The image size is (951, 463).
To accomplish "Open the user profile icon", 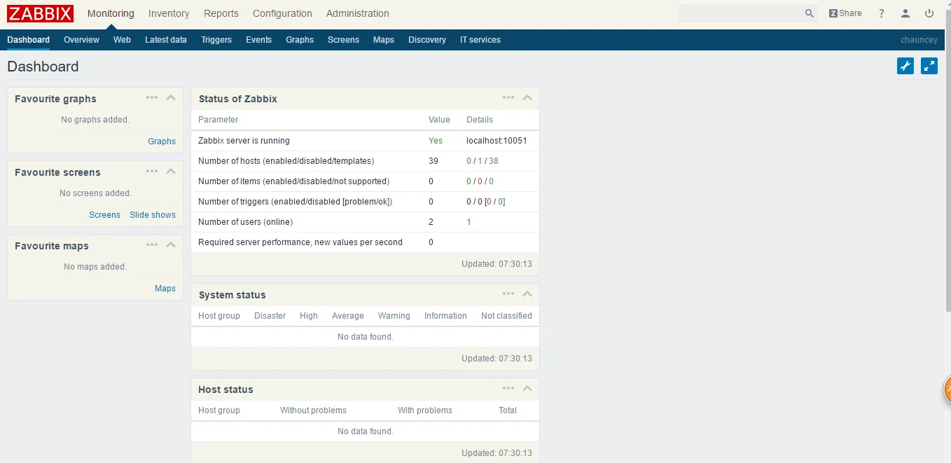I will [x=905, y=13].
